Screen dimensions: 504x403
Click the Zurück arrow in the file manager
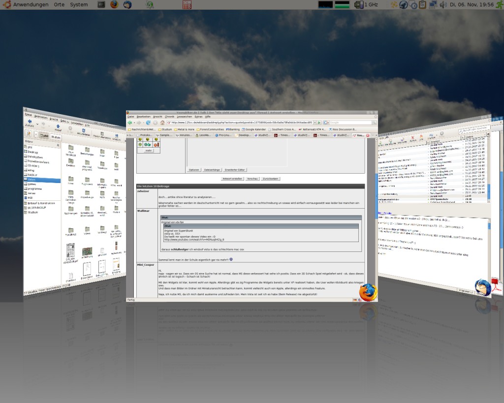pyautogui.click(x=30, y=123)
